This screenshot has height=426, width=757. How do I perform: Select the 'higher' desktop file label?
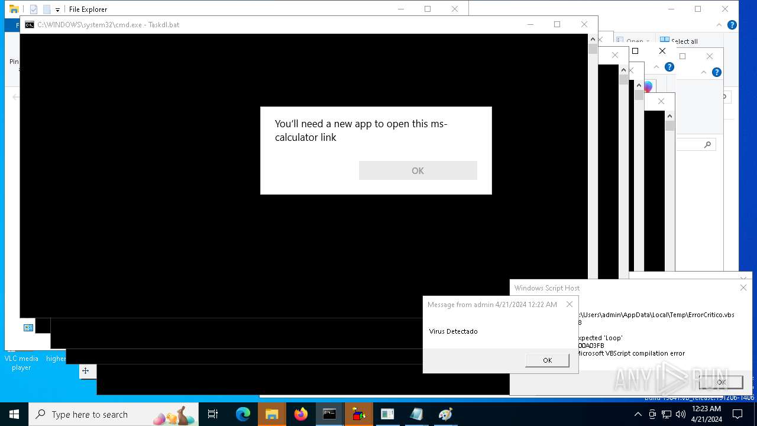(x=56, y=359)
